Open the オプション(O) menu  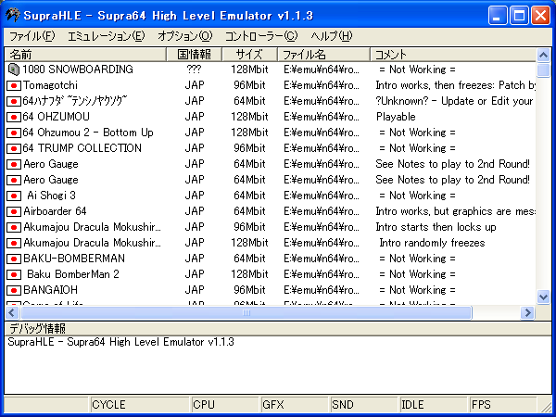[x=184, y=36]
